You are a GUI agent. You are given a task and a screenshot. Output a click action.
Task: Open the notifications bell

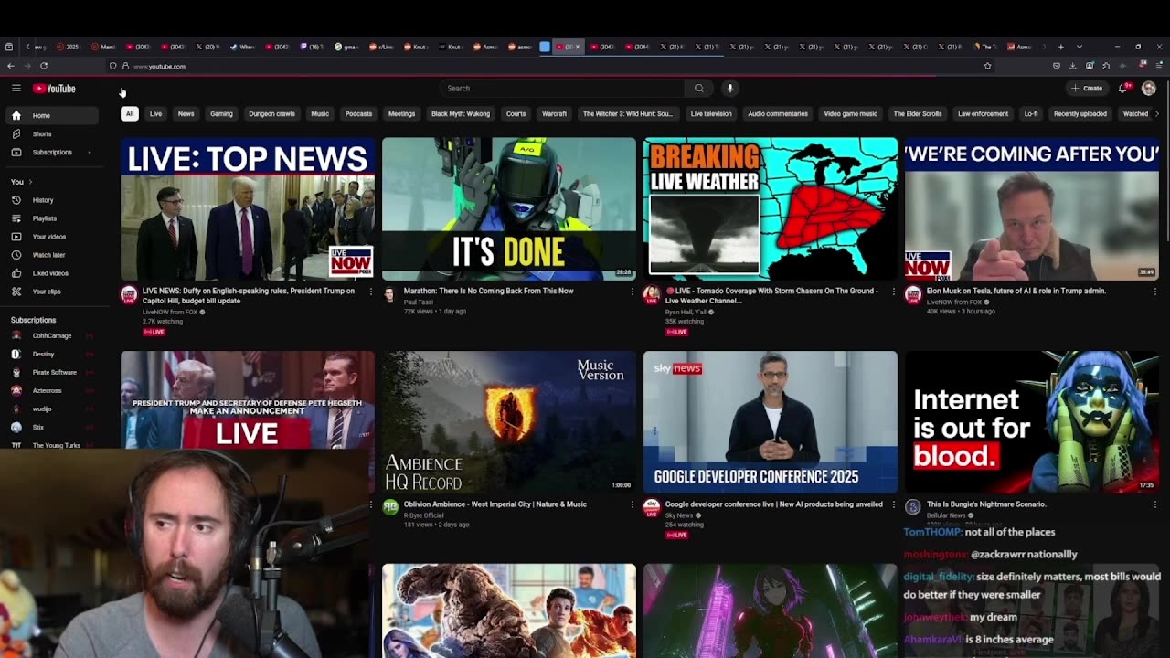[x=1123, y=89]
